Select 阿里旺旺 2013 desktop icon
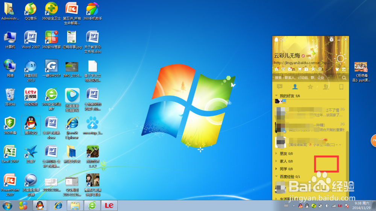This screenshot has width=376, height=211. [31, 71]
